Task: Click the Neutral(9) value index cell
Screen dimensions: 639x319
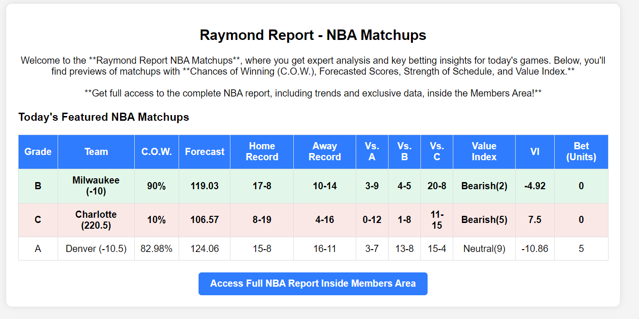Action: tap(484, 249)
